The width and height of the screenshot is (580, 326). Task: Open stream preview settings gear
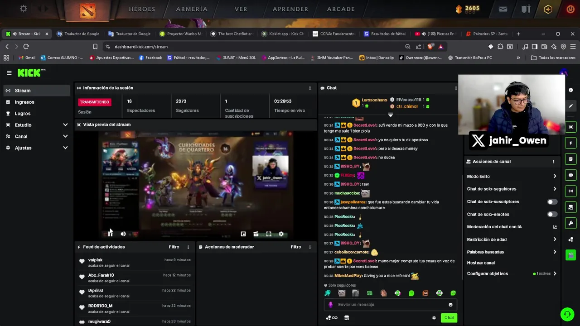click(281, 234)
